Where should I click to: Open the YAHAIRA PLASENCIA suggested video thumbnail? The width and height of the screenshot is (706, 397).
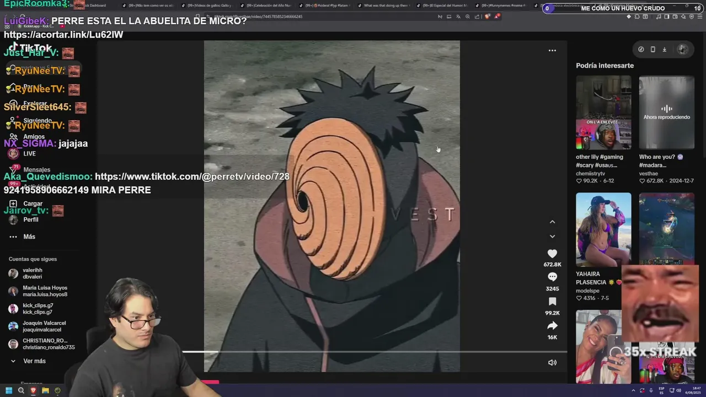[x=603, y=229]
